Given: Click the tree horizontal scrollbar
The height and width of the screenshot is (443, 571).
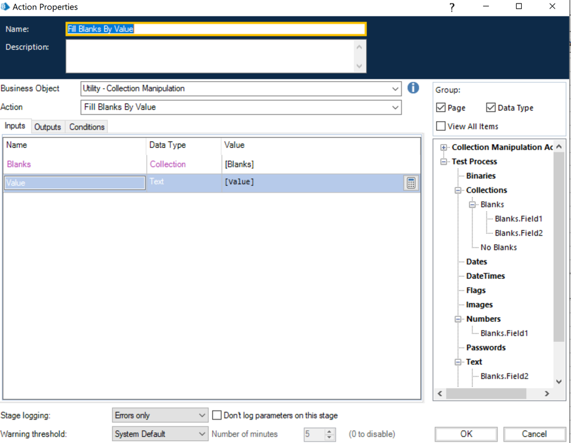Looking at the screenshot, I should (486, 394).
